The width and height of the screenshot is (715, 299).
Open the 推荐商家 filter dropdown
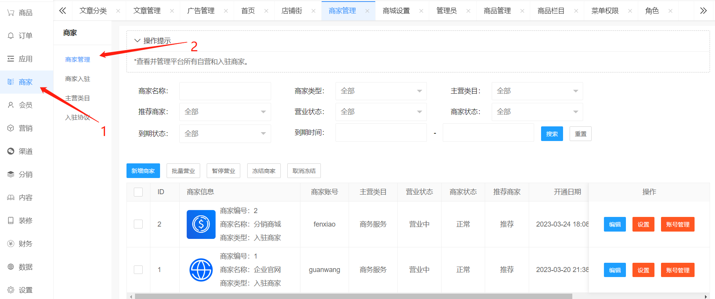(x=225, y=112)
